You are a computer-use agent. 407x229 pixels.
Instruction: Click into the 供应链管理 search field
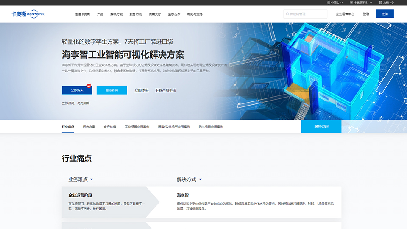(x=305, y=14)
